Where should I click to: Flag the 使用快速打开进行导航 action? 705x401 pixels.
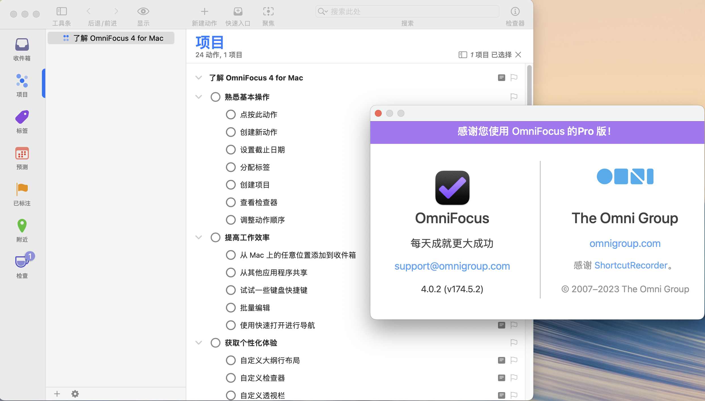(x=514, y=325)
